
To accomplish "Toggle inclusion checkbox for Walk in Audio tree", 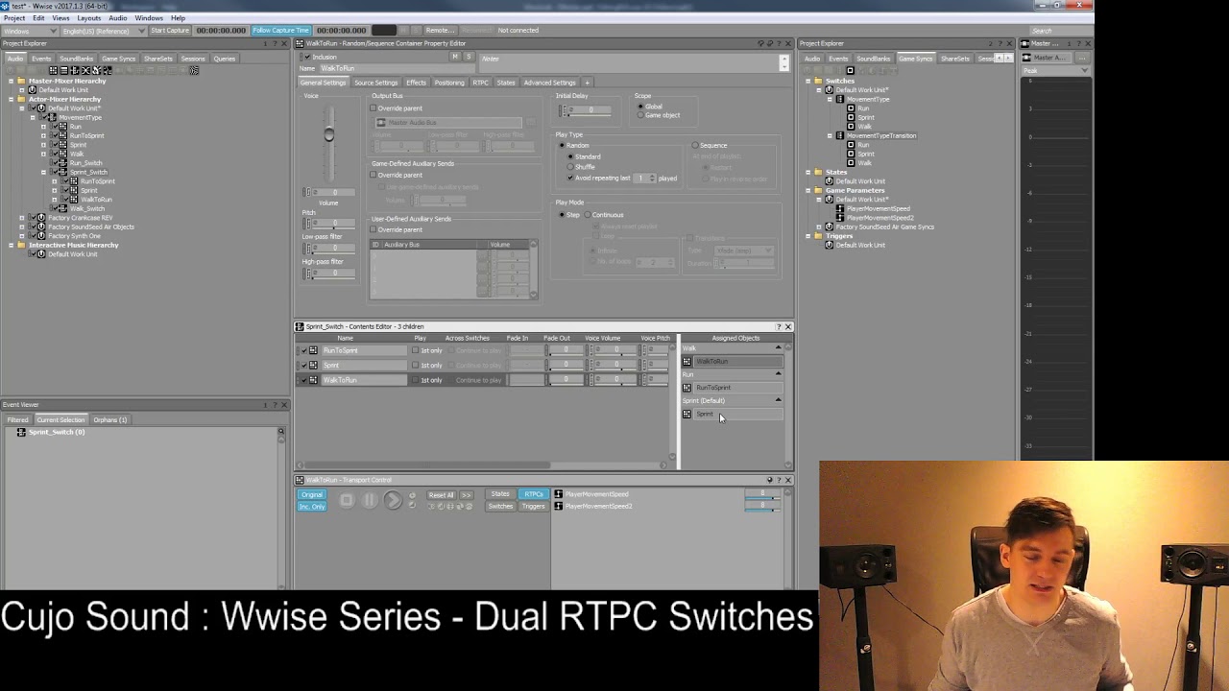I will pyautogui.click(x=56, y=154).
